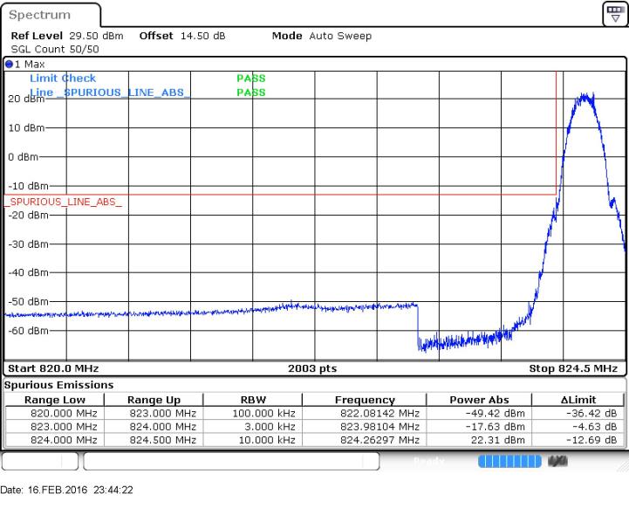Select the 820.000 MHz Range Low cell
The height and width of the screenshot is (508, 629).
pos(55,414)
